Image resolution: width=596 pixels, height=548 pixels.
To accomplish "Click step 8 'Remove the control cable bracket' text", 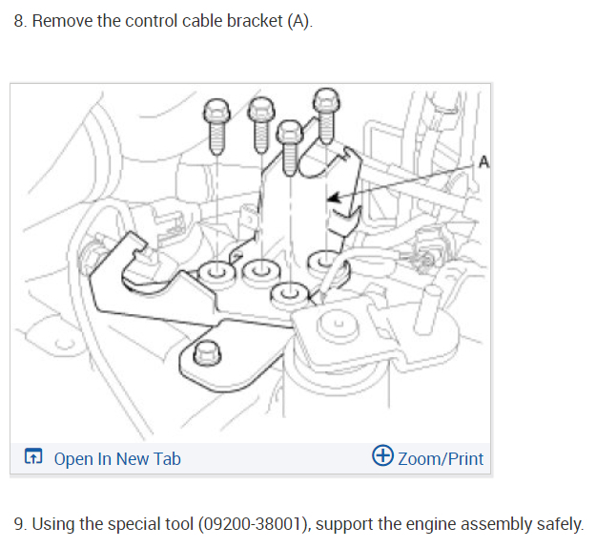I will (x=163, y=21).
